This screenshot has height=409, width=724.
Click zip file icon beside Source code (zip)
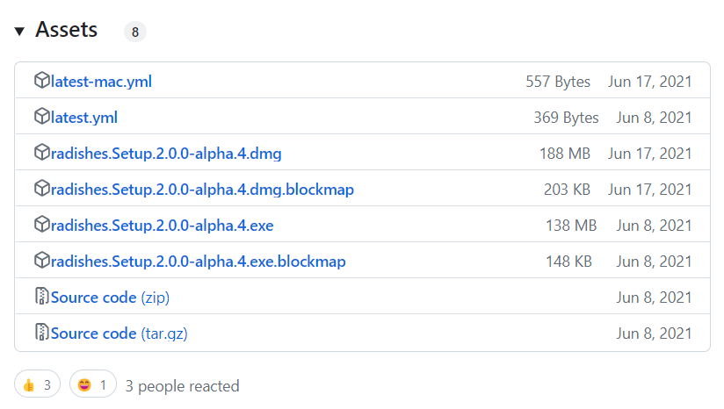pyautogui.click(x=41, y=298)
